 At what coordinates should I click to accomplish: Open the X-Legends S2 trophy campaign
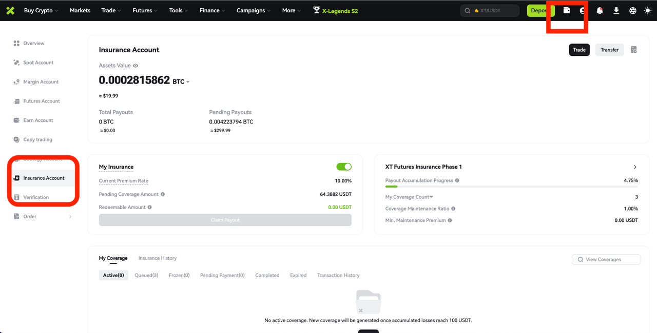[336, 10]
